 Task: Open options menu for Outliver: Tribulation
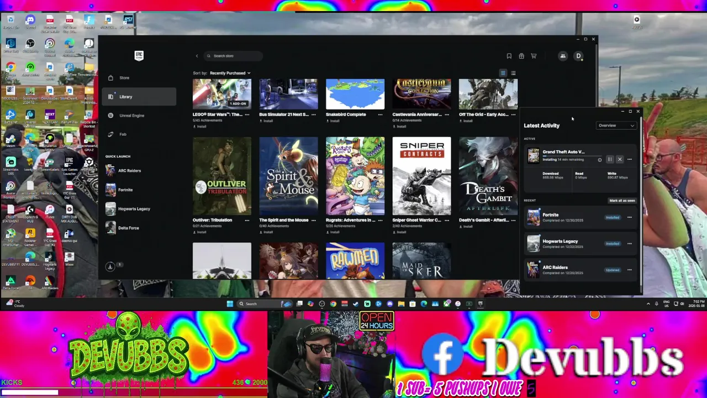247,220
